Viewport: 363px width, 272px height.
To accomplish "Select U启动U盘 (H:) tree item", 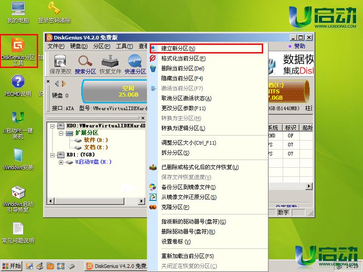I will pyautogui.click(x=93, y=162).
